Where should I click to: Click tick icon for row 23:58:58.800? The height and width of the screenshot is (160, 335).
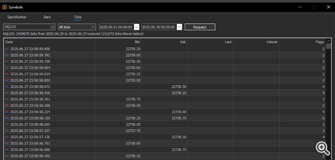(x=7, y=80)
